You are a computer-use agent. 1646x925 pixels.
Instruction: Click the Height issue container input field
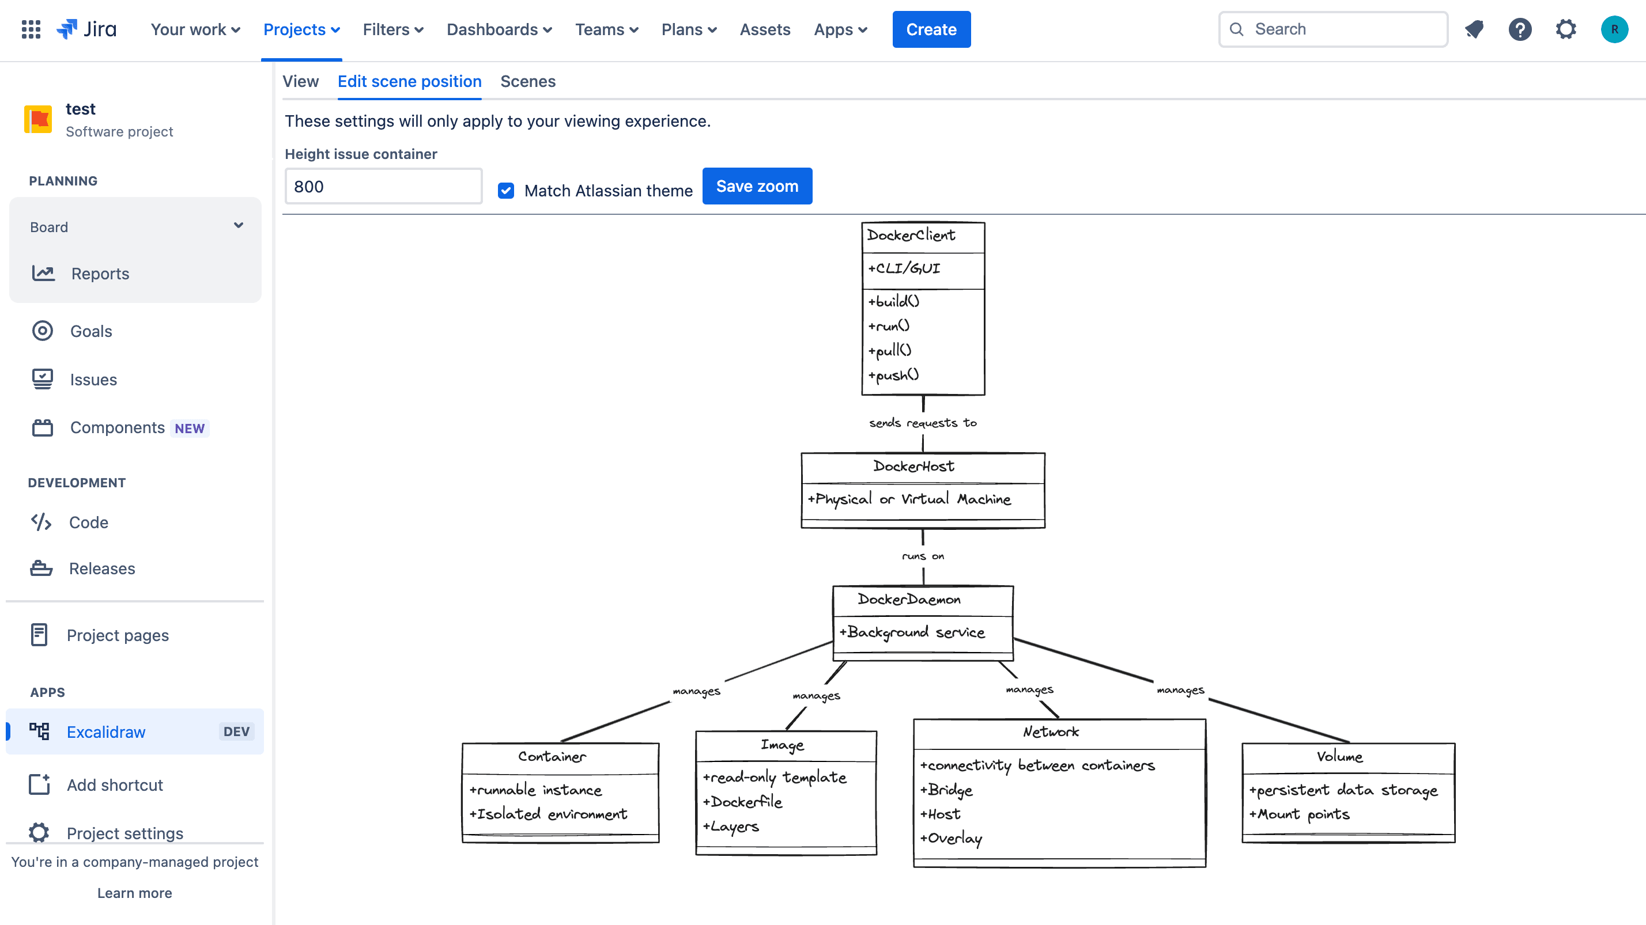(x=383, y=187)
